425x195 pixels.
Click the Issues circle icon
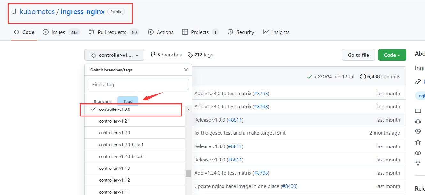(x=46, y=32)
